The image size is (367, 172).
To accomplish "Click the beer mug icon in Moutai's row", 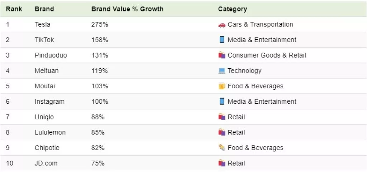I will click(222, 86).
